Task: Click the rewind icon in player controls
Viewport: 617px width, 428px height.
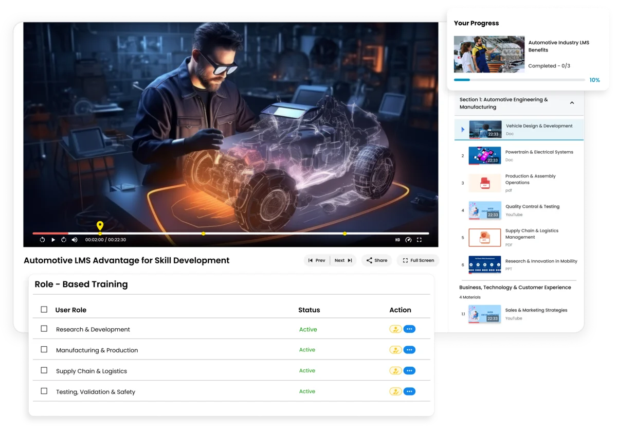Action: pos(42,240)
